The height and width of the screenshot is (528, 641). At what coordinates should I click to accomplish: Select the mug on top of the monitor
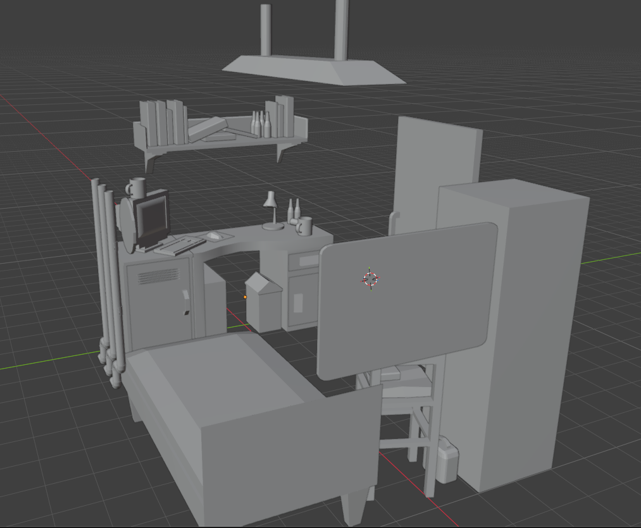(x=136, y=188)
